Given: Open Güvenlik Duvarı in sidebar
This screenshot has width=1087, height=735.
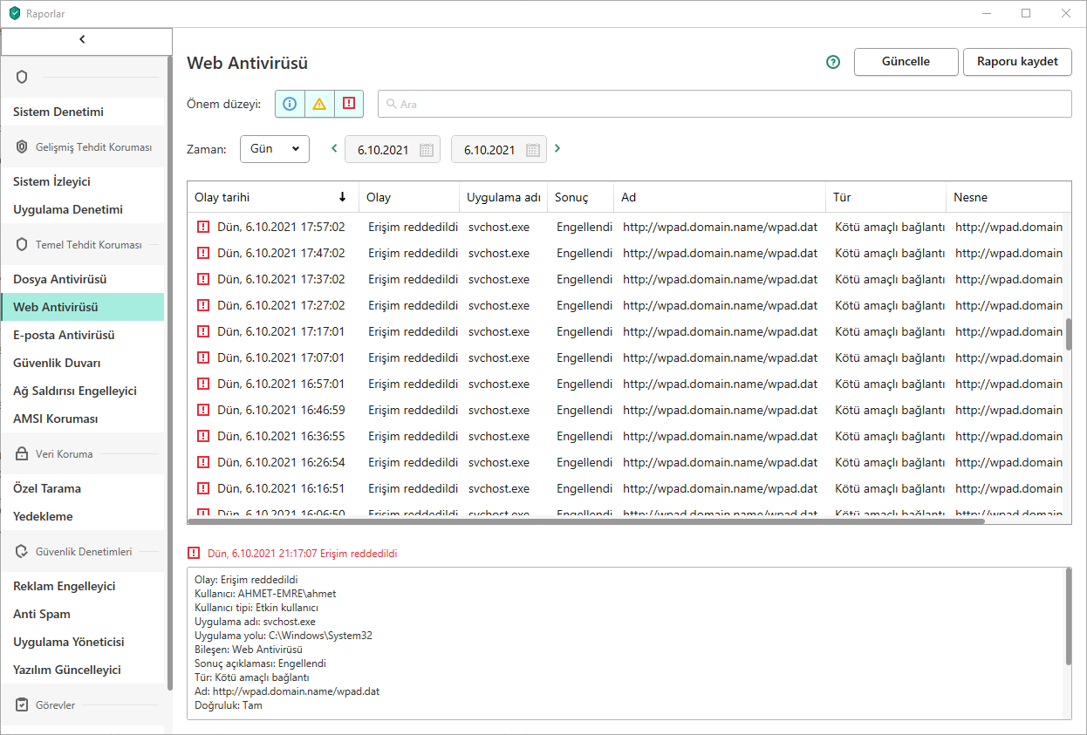Looking at the screenshot, I should point(82,363).
